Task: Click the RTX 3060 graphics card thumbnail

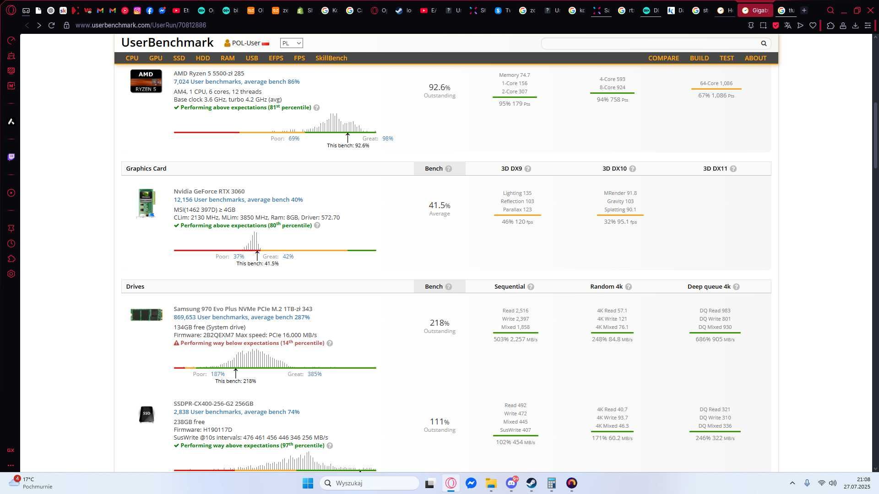Action: tap(146, 203)
